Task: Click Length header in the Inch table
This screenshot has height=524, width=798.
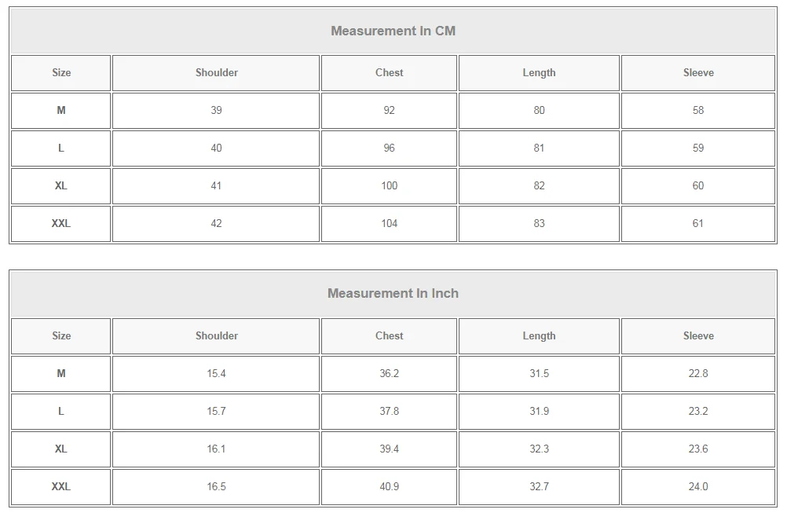Action: (539, 336)
